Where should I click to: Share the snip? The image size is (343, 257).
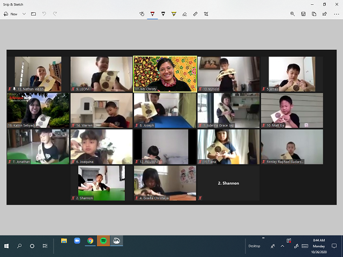click(x=325, y=14)
